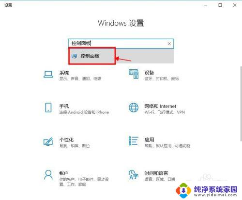The height and width of the screenshot is (200, 242).
Task: Click the 控制面板 suggestion icon
Action: tap(74, 56)
